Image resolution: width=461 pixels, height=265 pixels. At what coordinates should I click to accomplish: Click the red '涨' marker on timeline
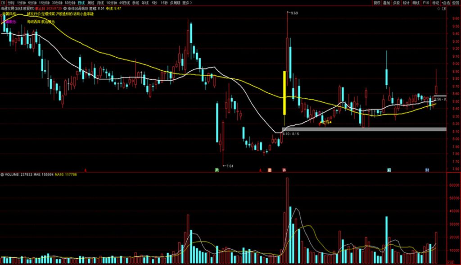[x=284, y=170]
